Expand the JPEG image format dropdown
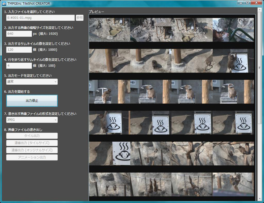 (32, 120)
